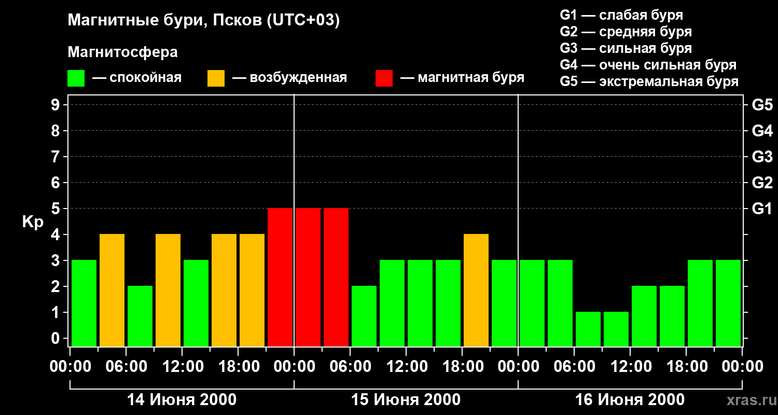The height and width of the screenshot is (415, 778).
Task: Click the legend line «G2 — средняя буря»
Action: tap(626, 32)
